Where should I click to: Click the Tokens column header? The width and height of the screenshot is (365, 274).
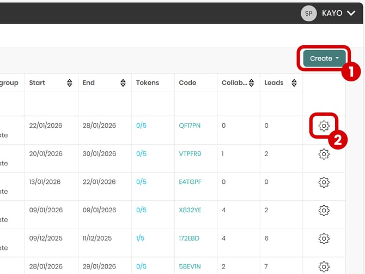(148, 83)
